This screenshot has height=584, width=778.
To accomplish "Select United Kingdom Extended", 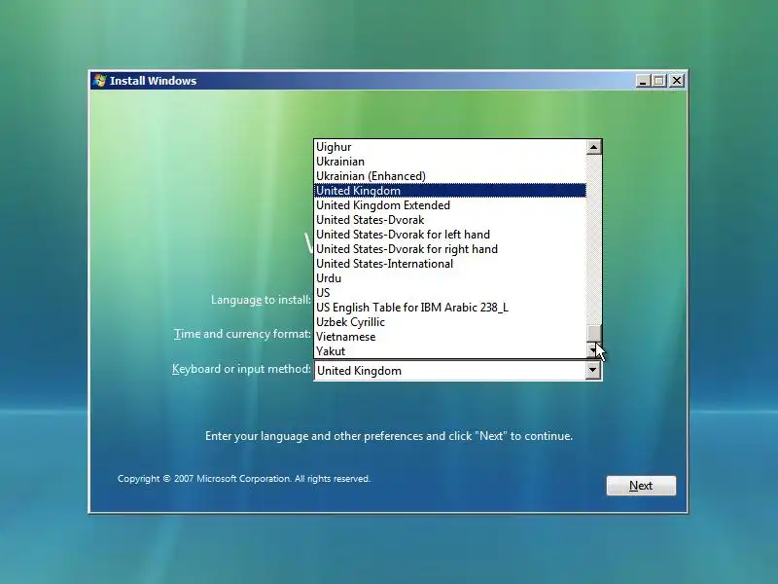I will pos(450,205).
